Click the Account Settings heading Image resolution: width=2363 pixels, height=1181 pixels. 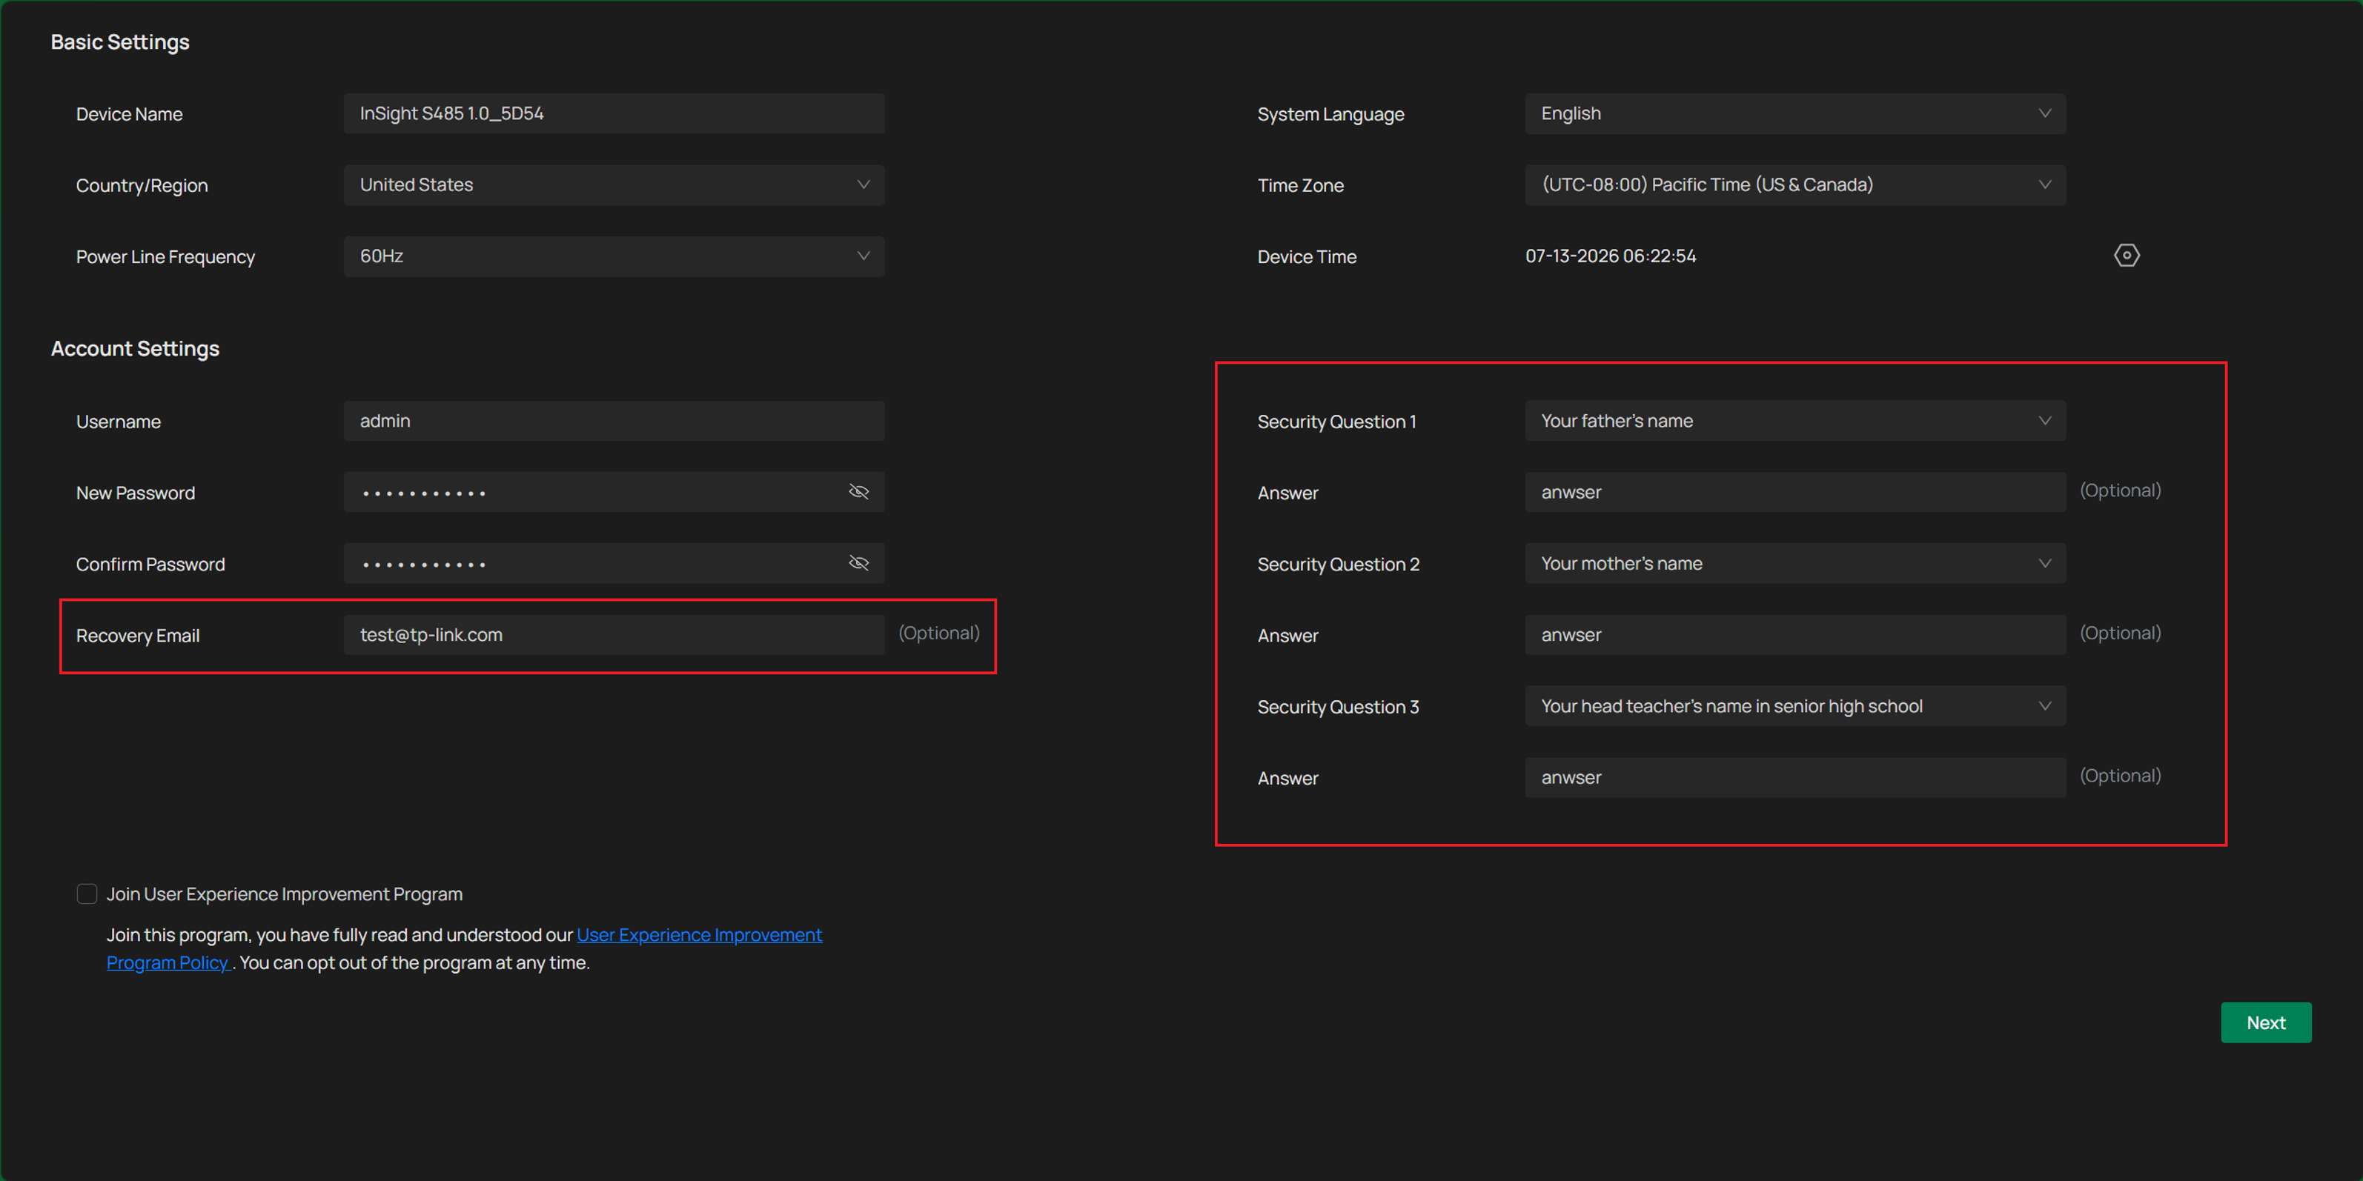click(x=135, y=348)
